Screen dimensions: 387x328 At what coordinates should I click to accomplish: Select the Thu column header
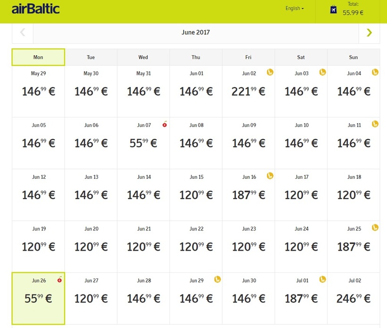196,57
